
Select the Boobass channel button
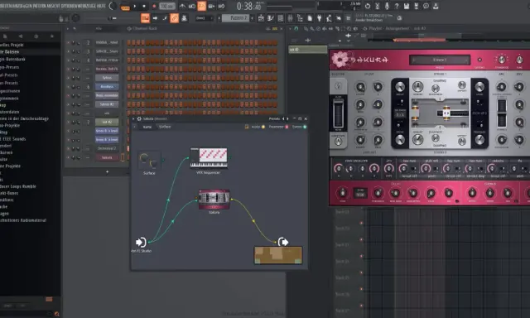[107, 86]
